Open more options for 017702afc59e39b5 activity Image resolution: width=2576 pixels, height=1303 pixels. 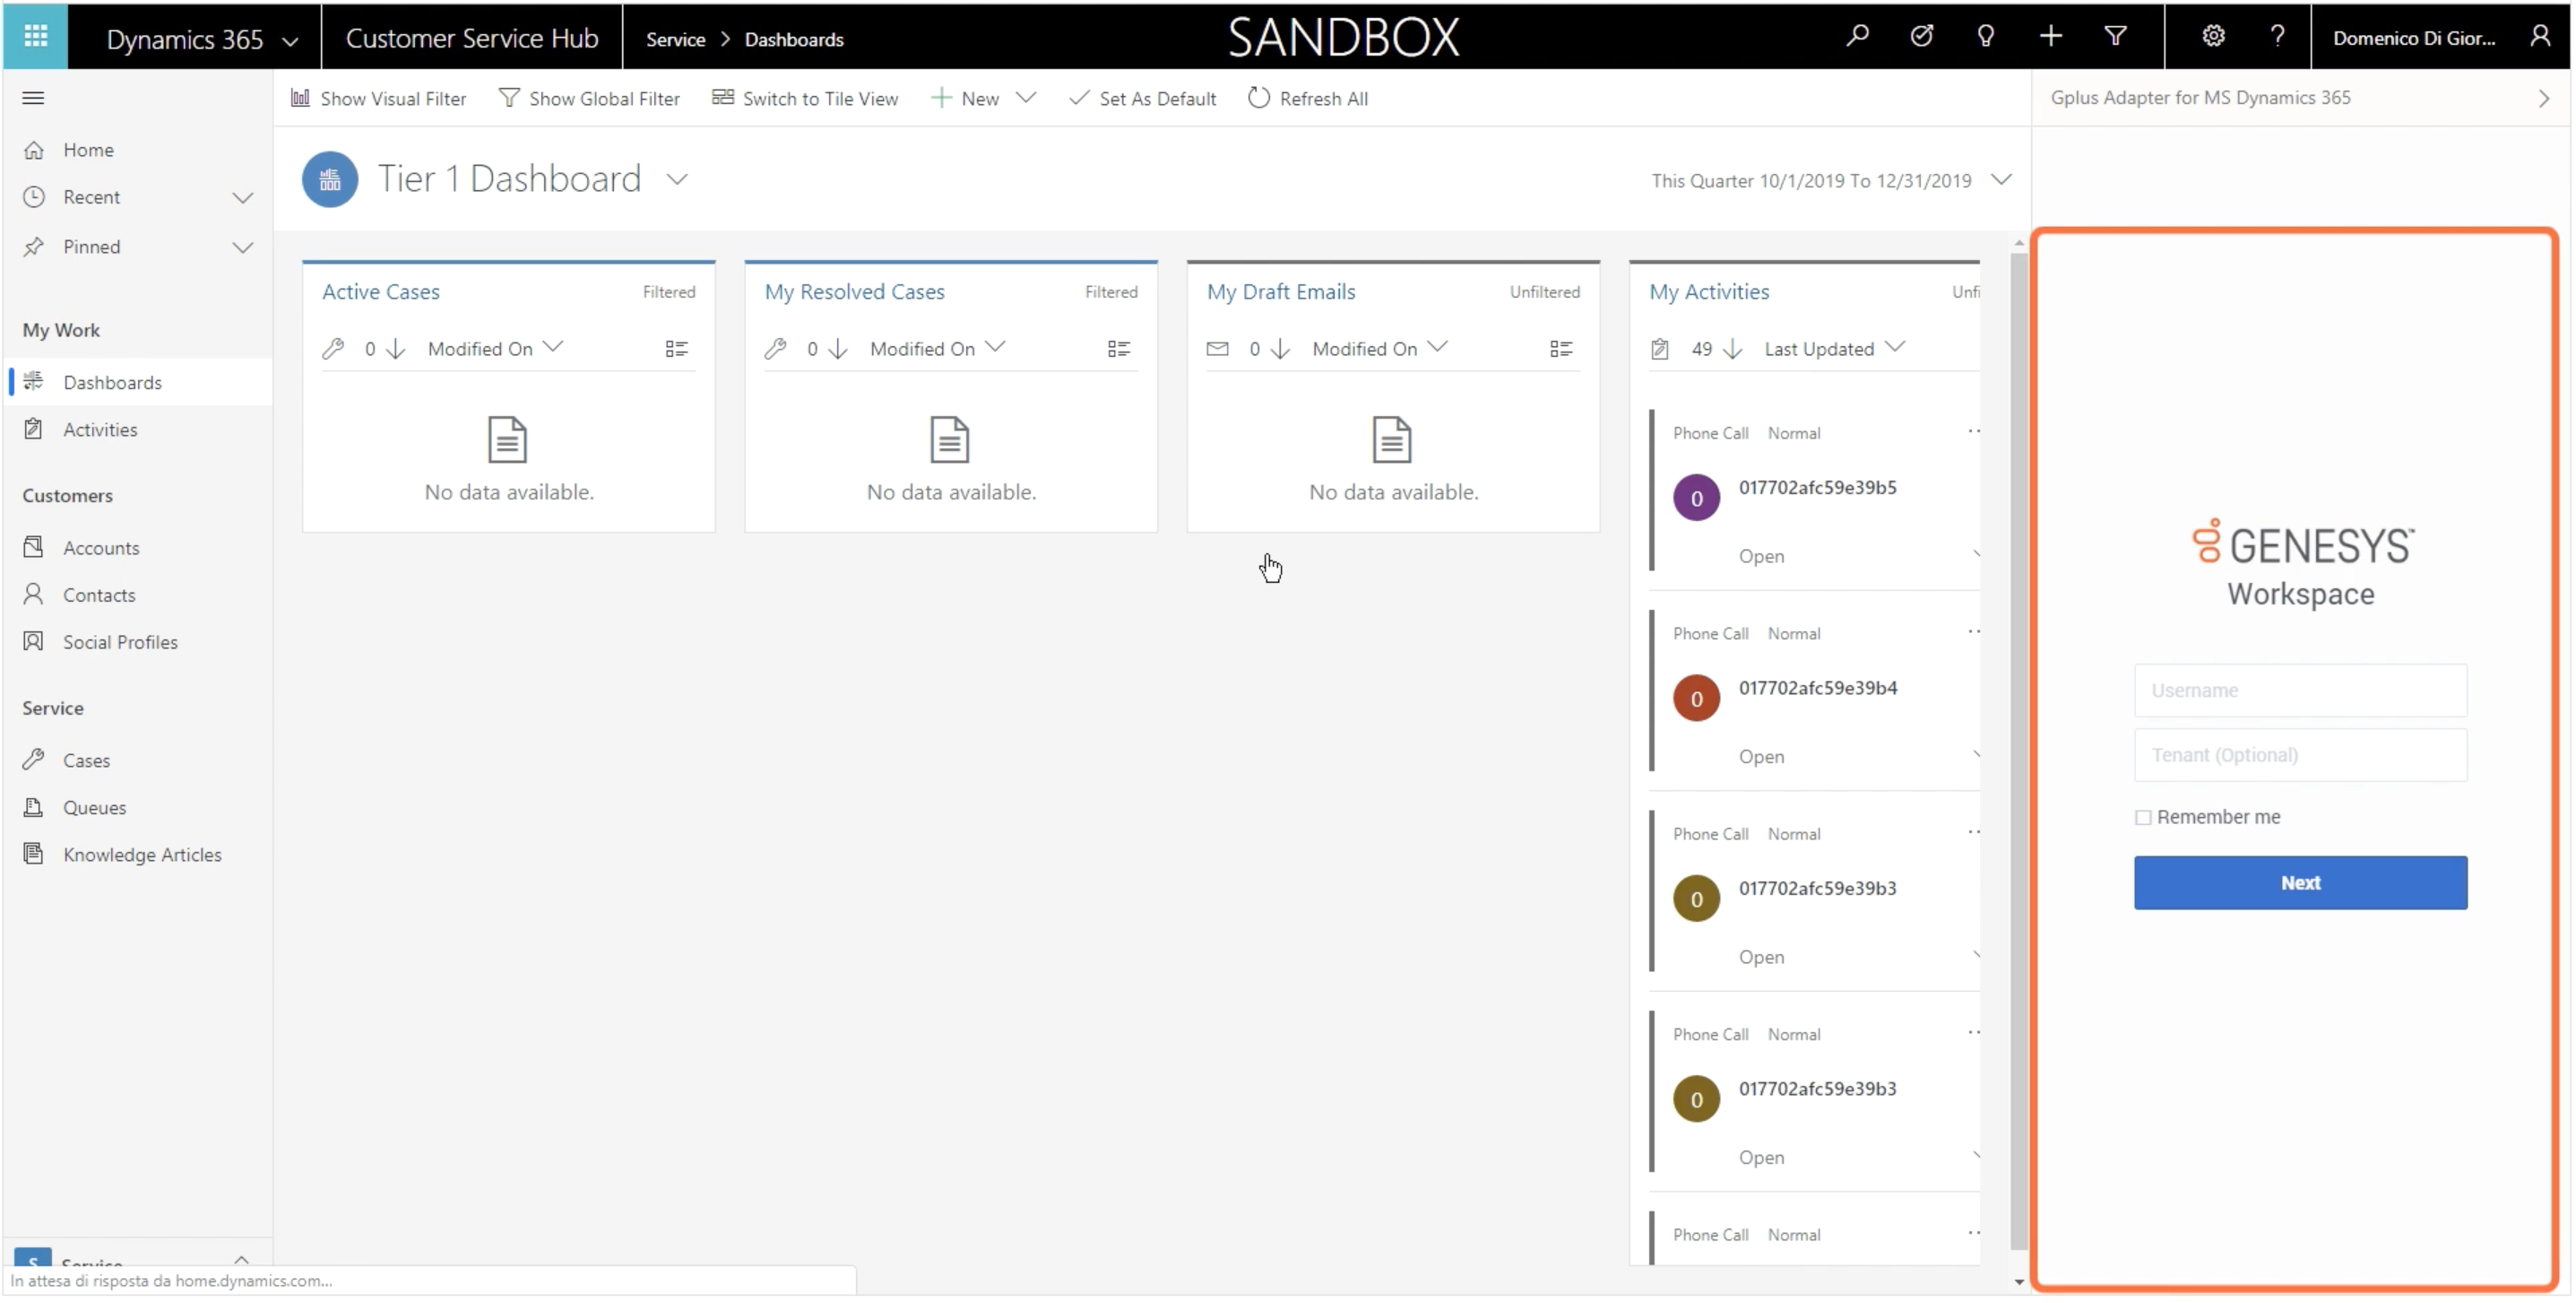(1973, 431)
